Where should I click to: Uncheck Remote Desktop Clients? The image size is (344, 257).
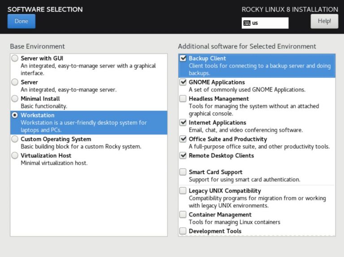pyautogui.click(x=183, y=156)
